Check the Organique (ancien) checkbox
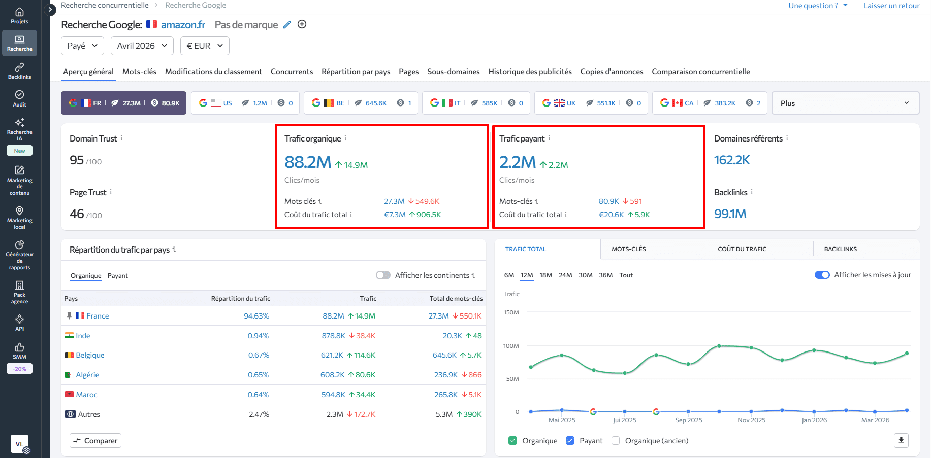Viewport: 931px width, 458px height. tap(616, 441)
